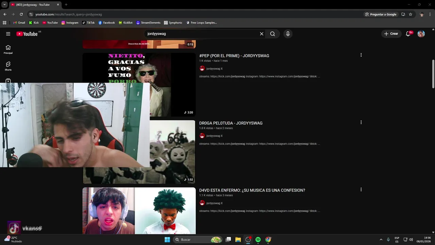Open the Facebook bookmark
The height and width of the screenshot is (245, 435).
pyautogui.click(x=106, y=22)
